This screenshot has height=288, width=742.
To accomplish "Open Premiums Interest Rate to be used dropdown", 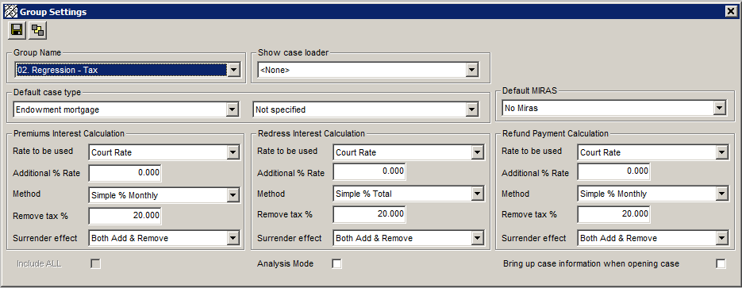I will click(x=233, y=153).
